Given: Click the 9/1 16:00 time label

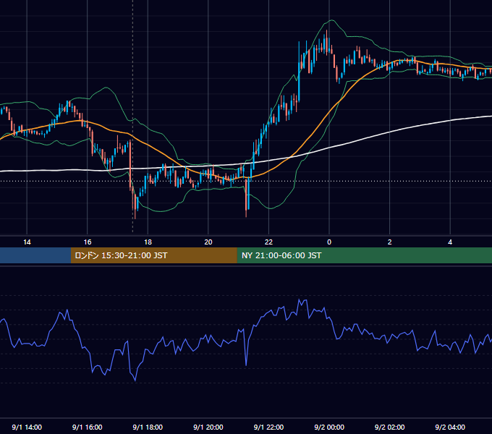Looking at the screenshot, I should coord(88,427).
